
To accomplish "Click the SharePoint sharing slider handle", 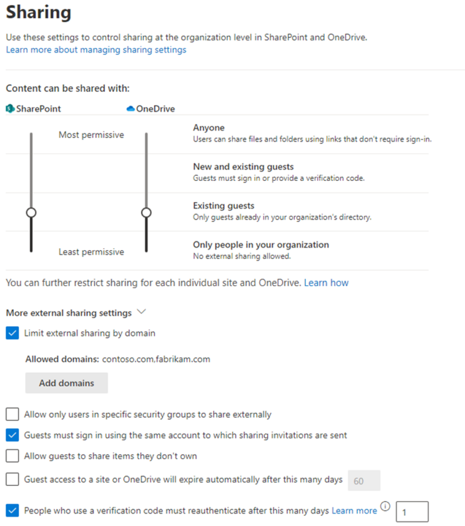I will [31, 212].
